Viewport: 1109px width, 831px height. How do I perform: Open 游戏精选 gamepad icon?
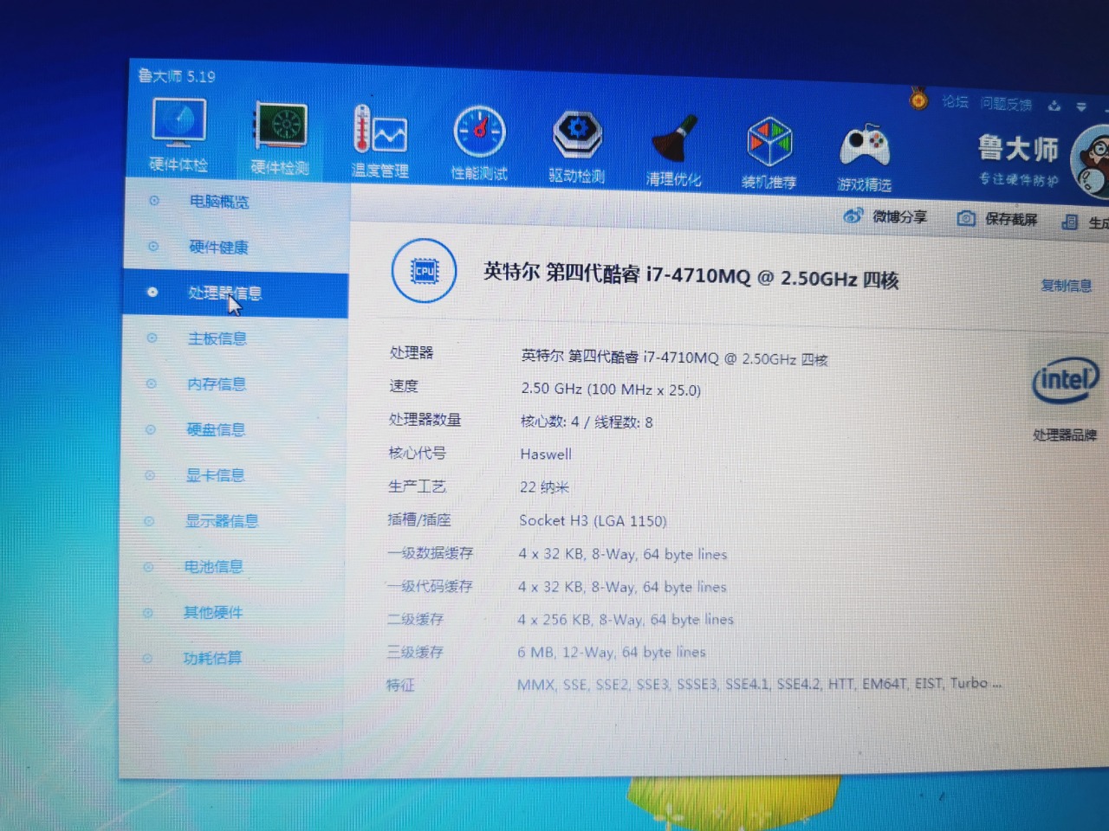[x=864, y=145]
